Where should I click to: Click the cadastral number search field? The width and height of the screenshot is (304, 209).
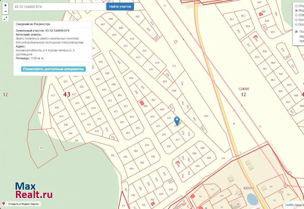click(x=59, y=7)
